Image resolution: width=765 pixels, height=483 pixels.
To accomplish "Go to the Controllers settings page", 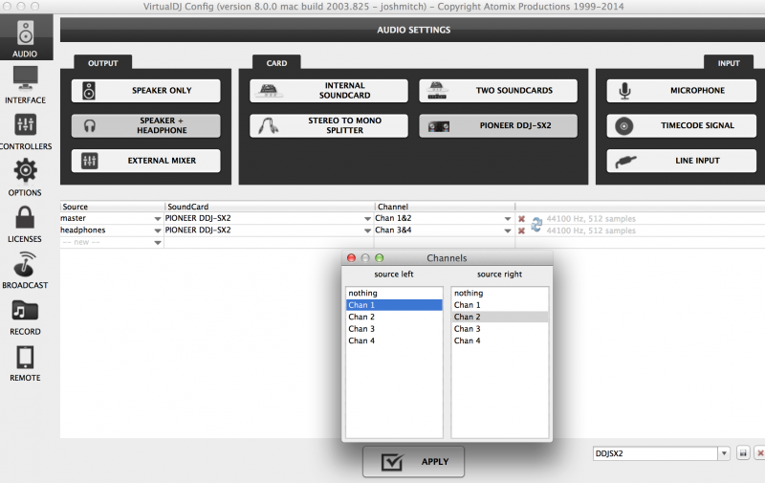I will [25, 131].
